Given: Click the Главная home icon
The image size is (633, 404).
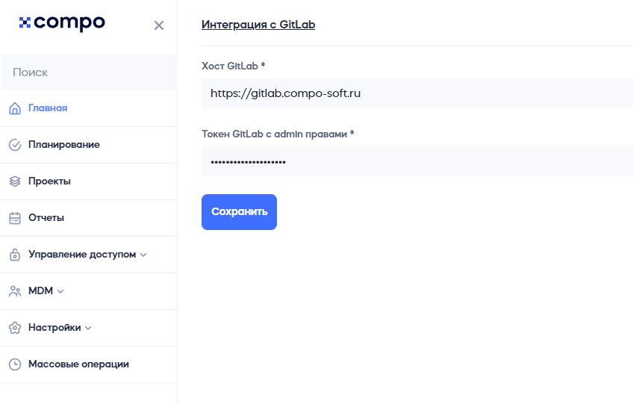Looking at the screenshot, I should tap(15, 108).
